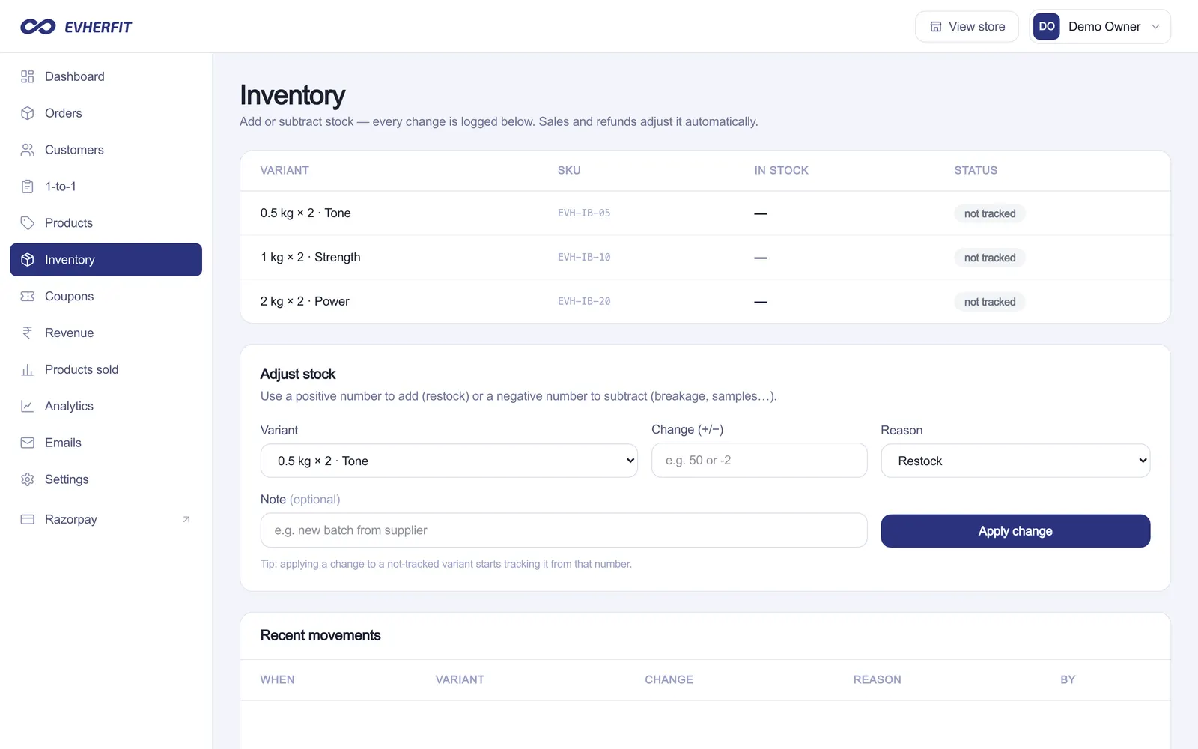This screenshot has width=1198, height=749.
Task: Click the EVHERFIT infinity logo icon
Action: point(38,27)
